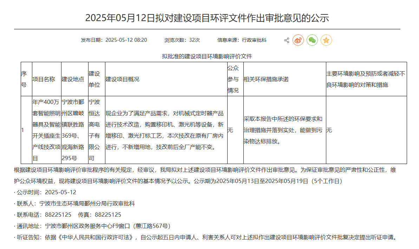Click the '建设单位' column header
Screen dimensions: 419x249
pyautogui.click(x=97, y=79)
